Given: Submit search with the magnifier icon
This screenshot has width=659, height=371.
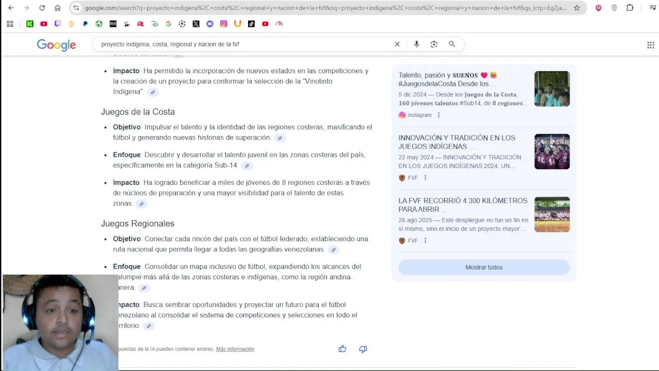Looking at the screenshot, I should point(452,44).
